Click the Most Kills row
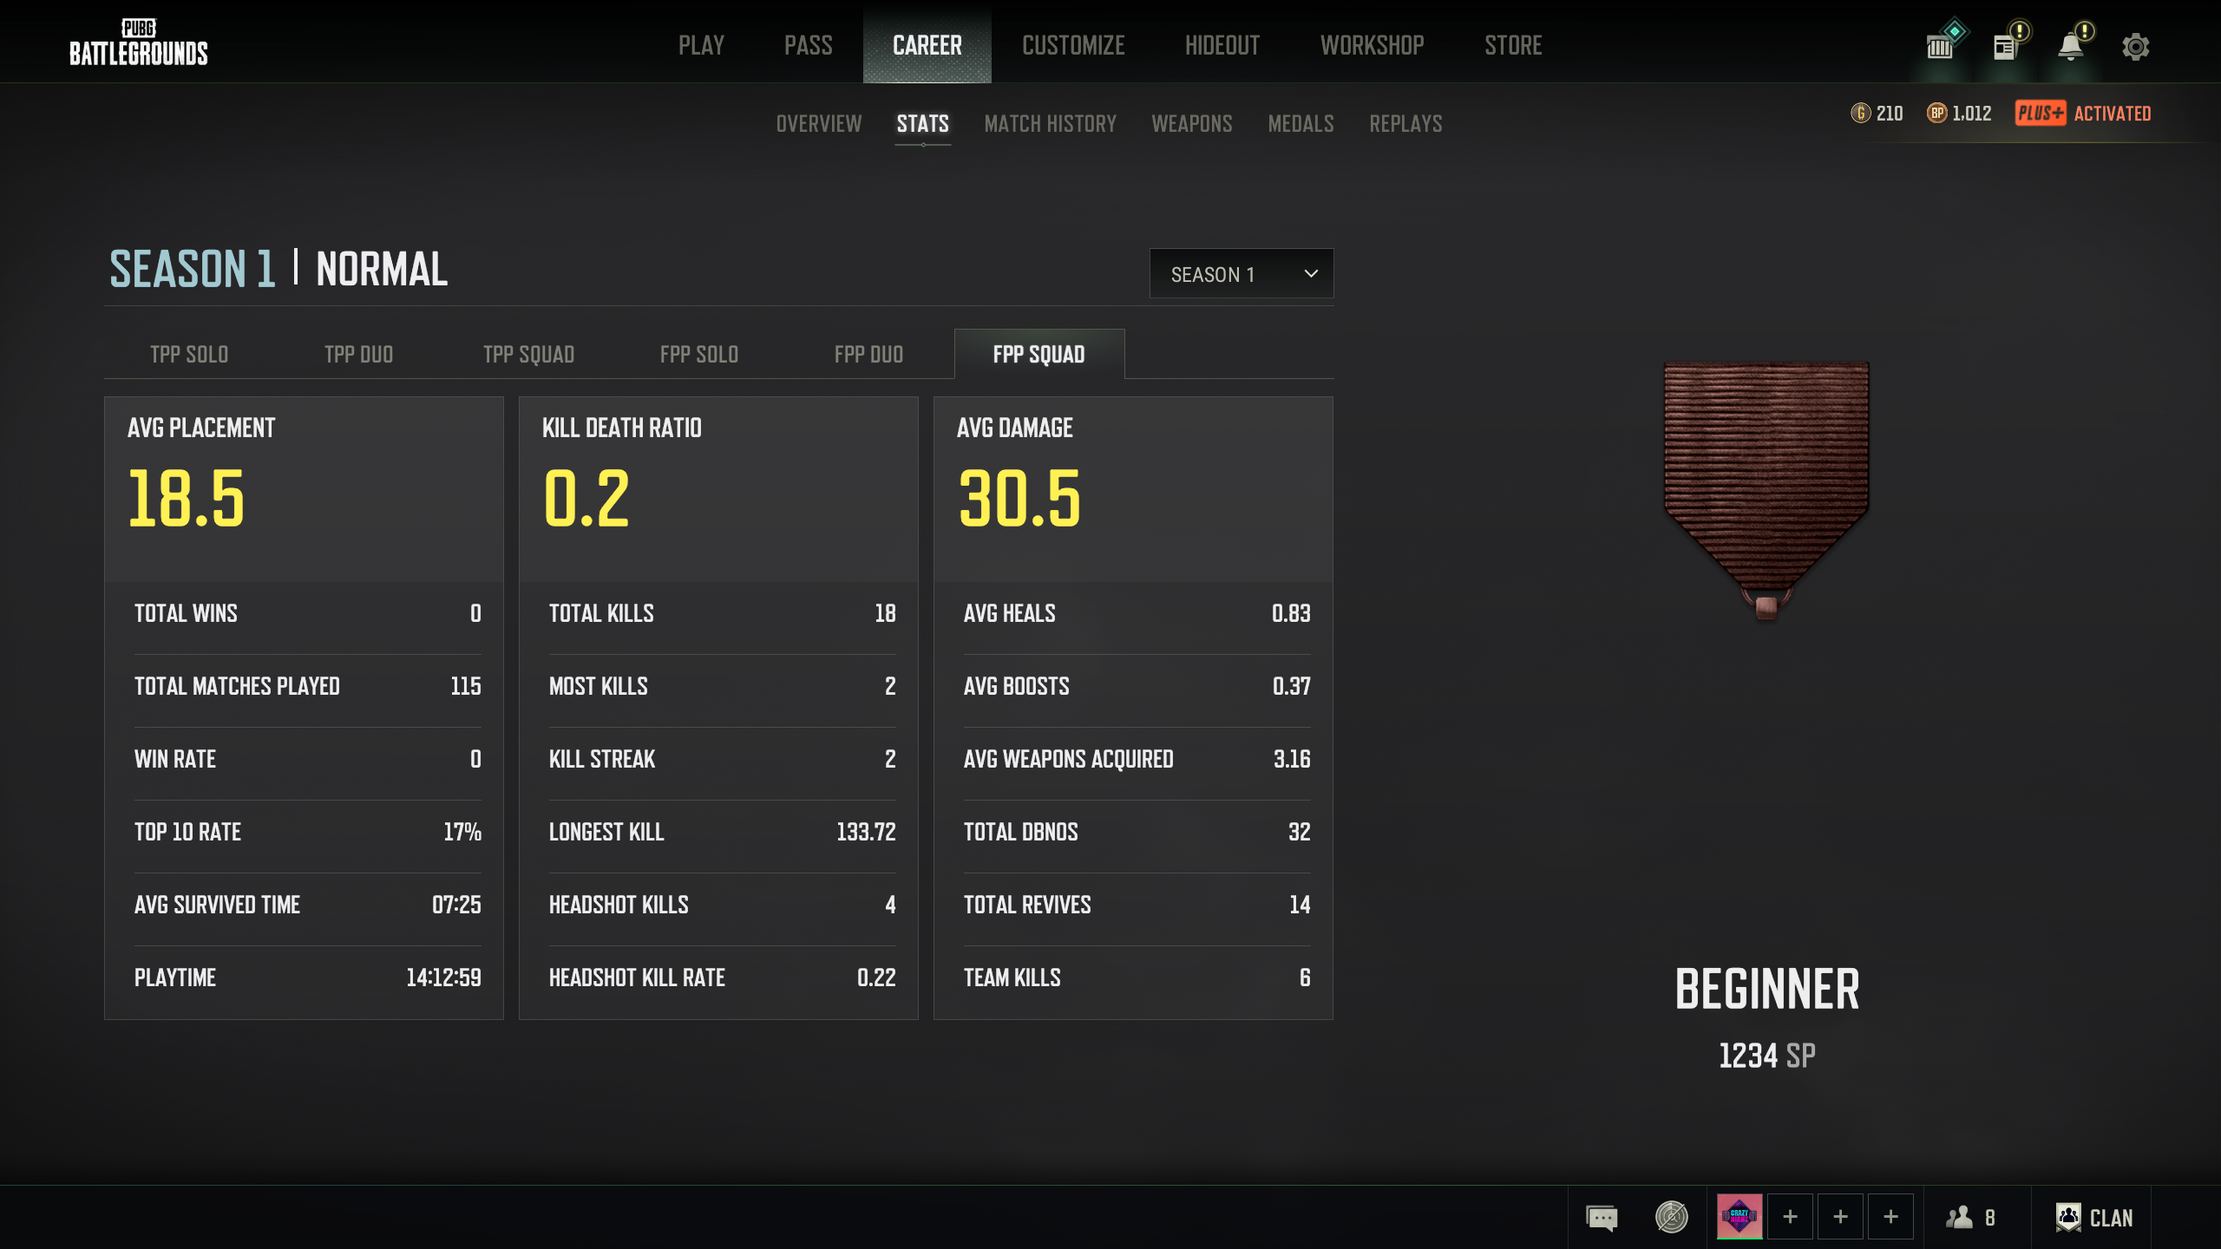This screenshot has height=1249, width=2221. [722, 686]
